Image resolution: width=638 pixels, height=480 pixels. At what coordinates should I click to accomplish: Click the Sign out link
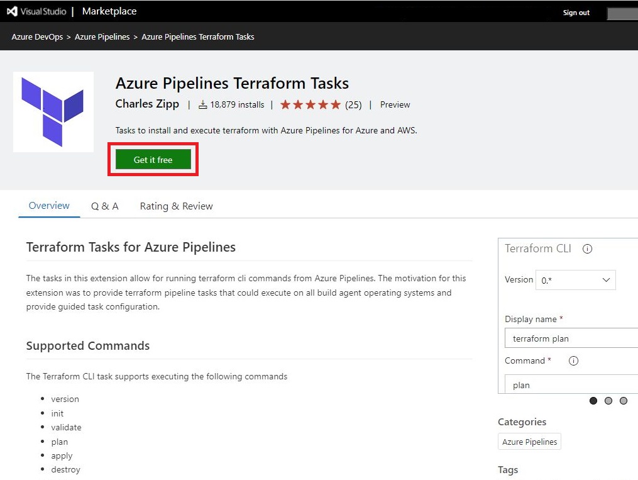click(576, 13)
